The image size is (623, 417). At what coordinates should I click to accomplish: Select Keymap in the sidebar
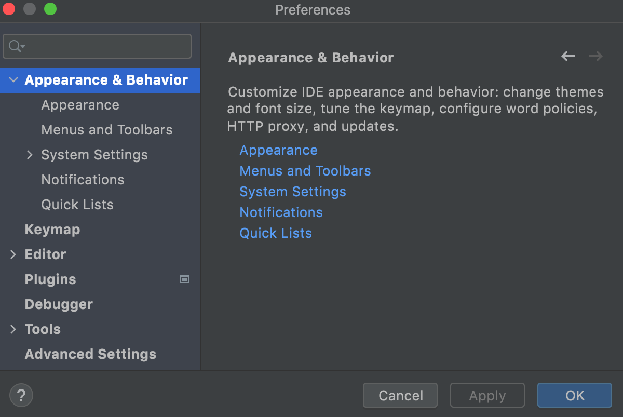(x=52, y=230)
